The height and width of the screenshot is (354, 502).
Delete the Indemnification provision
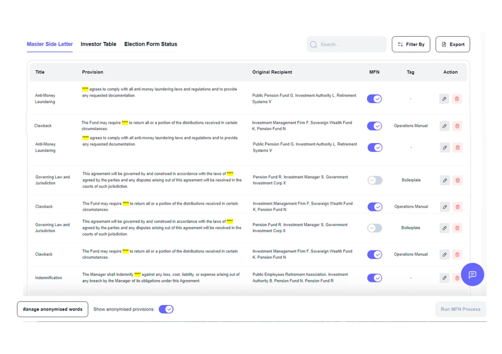[x=457, y=278]
